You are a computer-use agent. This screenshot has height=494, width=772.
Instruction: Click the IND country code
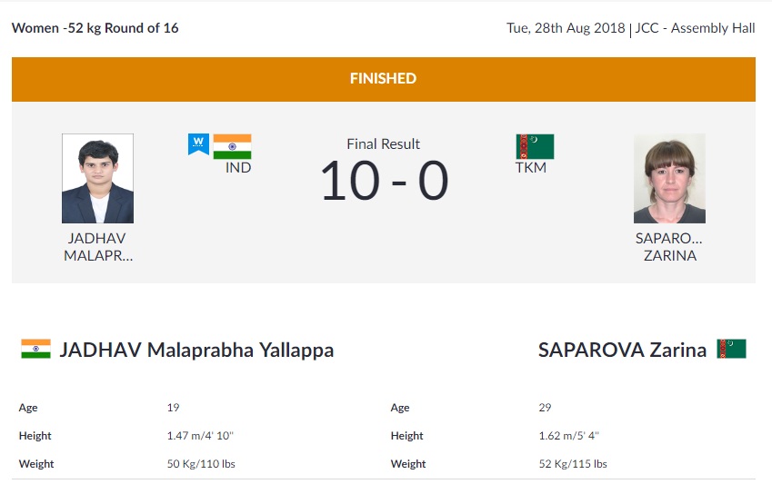click(x=238, y=168)
